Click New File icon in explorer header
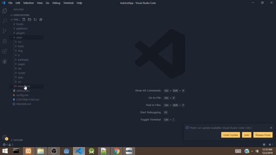Screen dimensions: 276x155 (24, 19)
